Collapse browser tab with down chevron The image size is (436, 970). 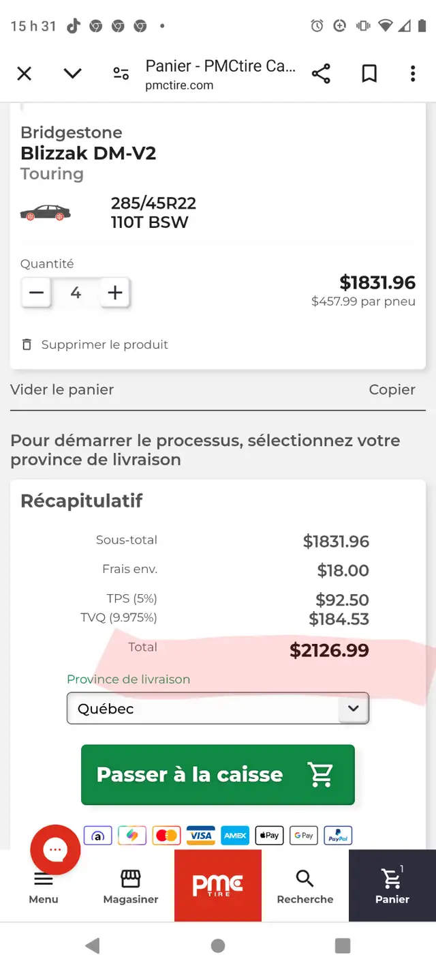pyautogui.click(x=72, y=74)
